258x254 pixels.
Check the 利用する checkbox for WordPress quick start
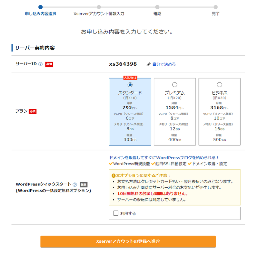(116, 213)
